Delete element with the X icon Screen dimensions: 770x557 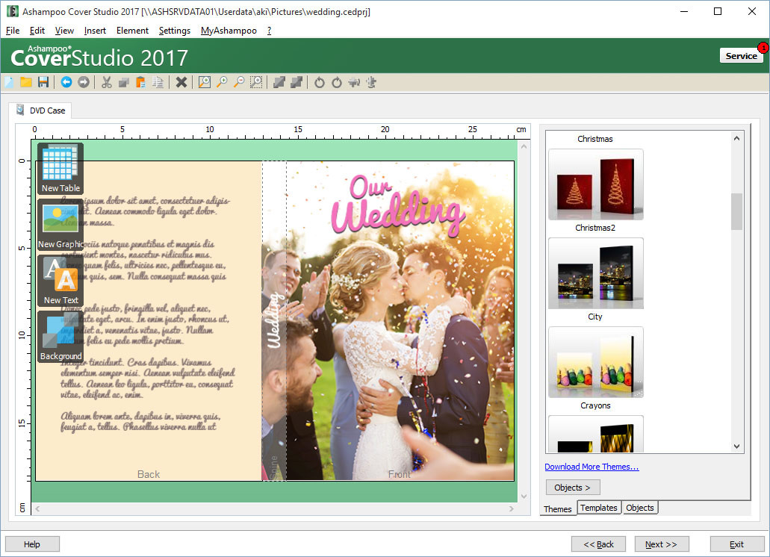pyautogui.click(x=181, y=82)
